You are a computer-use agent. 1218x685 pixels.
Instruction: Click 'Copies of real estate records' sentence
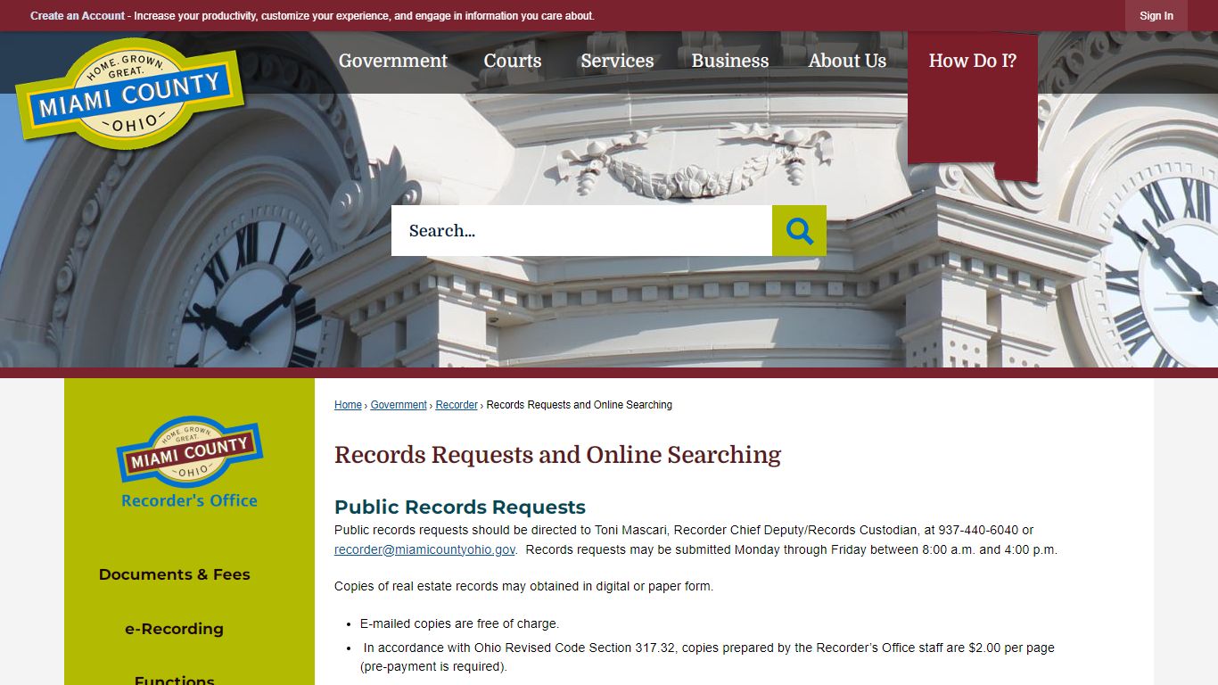tap(523, 586)
